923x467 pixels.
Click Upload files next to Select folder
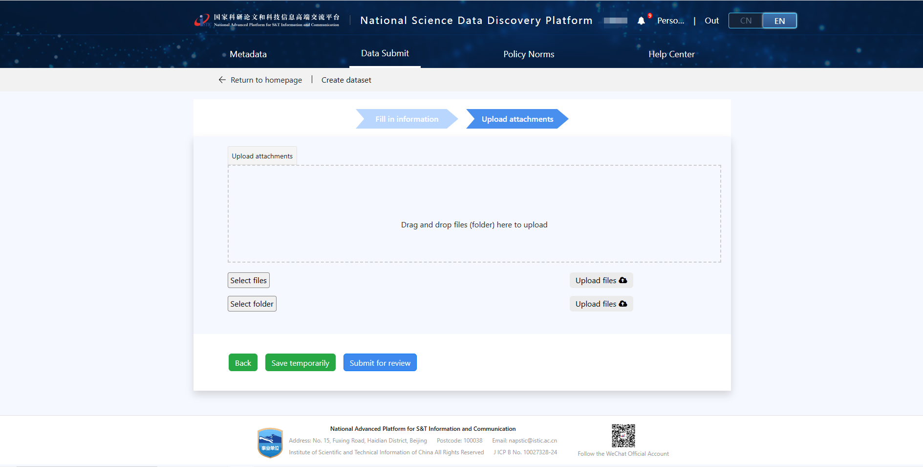601,304
